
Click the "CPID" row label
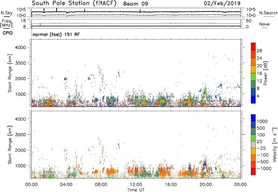point(8,33)
